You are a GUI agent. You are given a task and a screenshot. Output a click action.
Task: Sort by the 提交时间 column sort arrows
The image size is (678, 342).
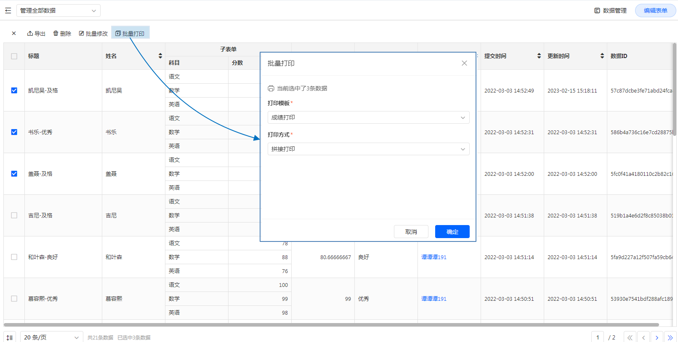pos(539,56)
